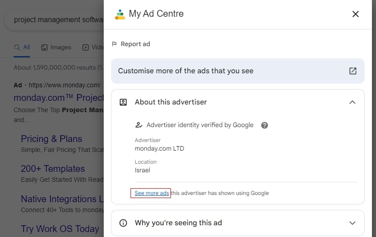Open the Native Integrations sitelink
Screen dimensions: 376x237
click(59, 199)
